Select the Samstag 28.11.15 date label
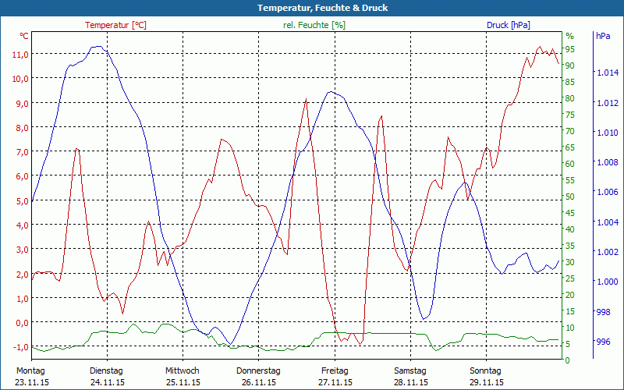624x390 pixels. (x=410, y=376)
